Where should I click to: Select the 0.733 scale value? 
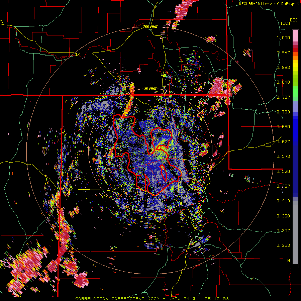[283, 112]
